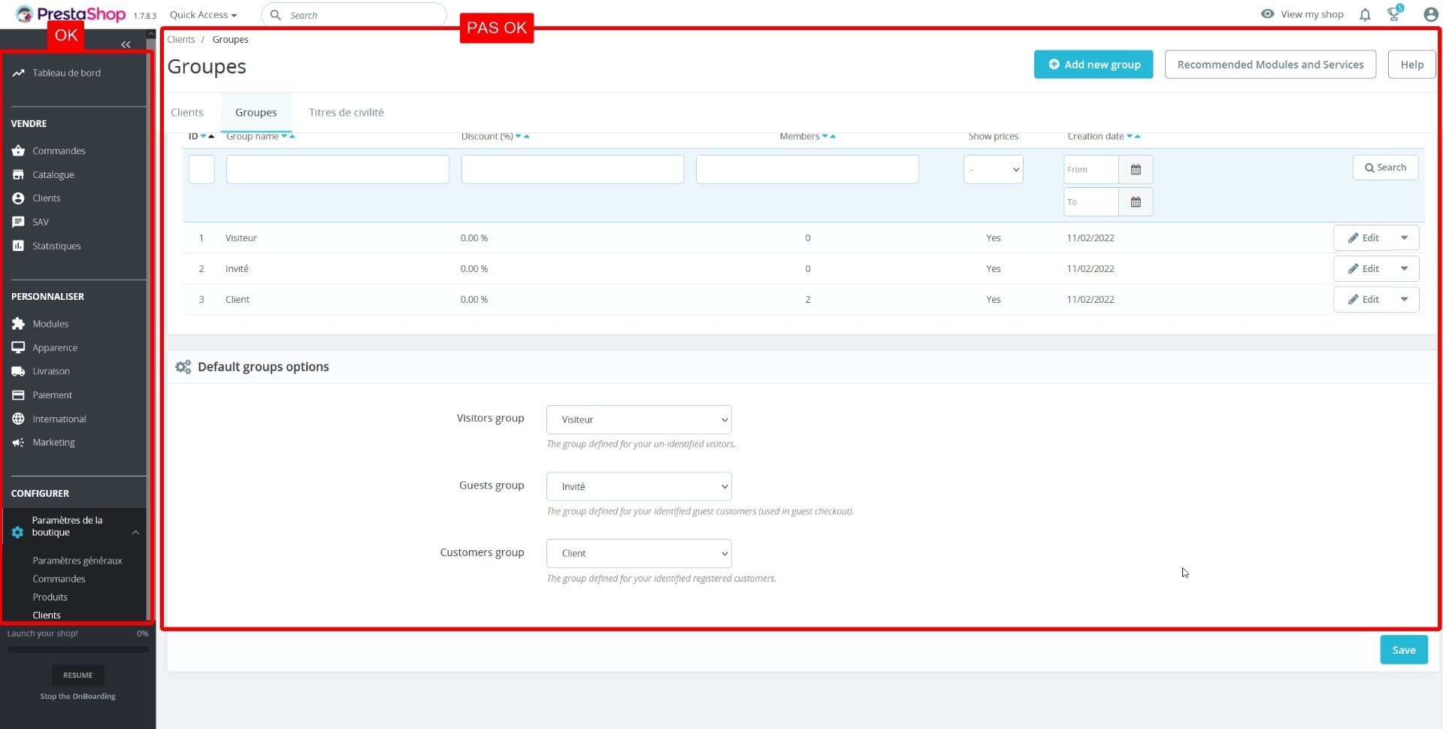Sort Discount column ascending arrow

[x=527, y=136]
